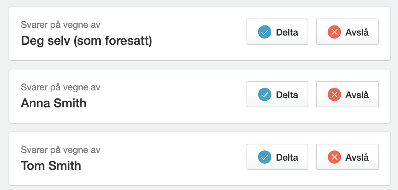Click the blue checkmark icon in Tom Smith's row
The height and width of the screenshot is (190, 398).
(x=265, y=157)
